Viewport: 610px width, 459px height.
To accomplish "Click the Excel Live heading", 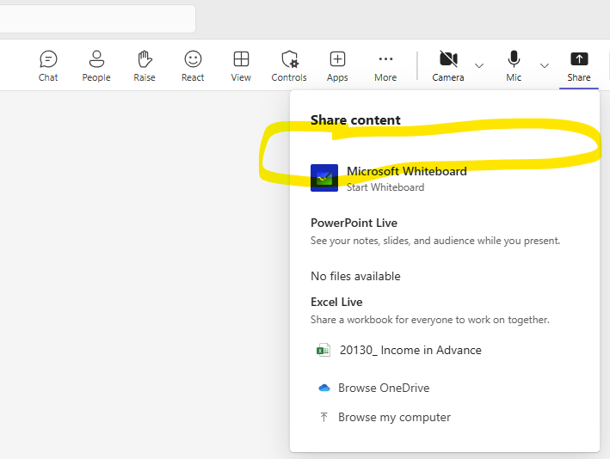I will 336,302.
